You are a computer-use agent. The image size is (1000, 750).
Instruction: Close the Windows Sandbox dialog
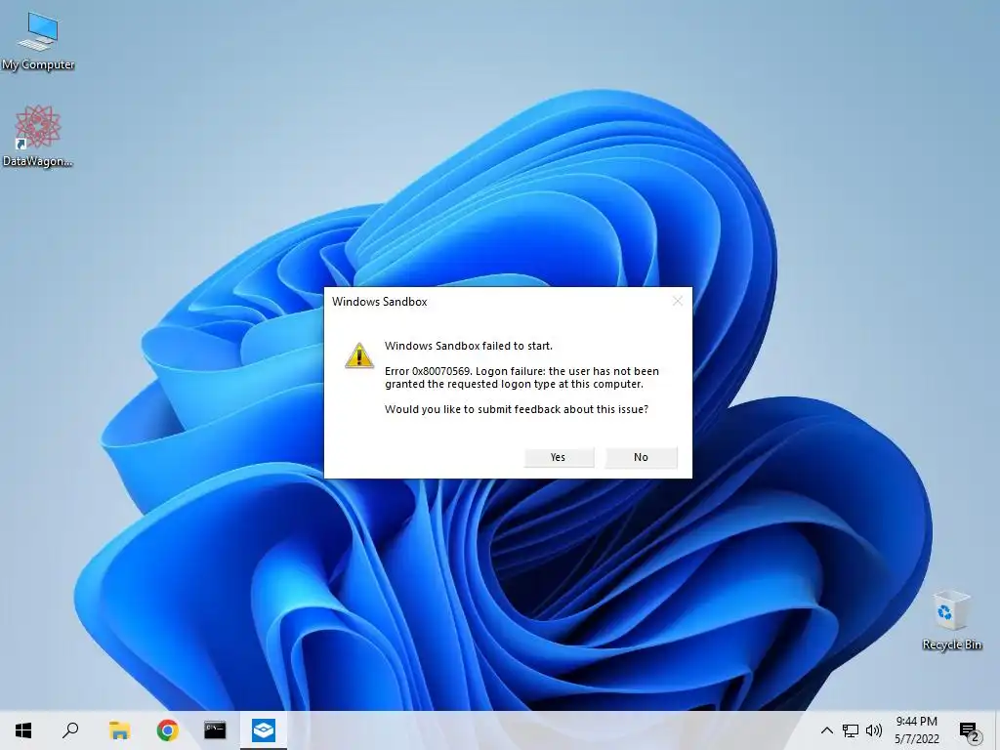(678, 301)
